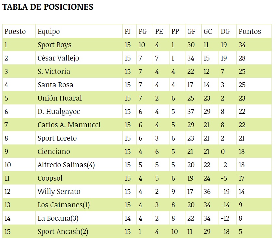Viewport: 277px width, 246px height.
Task: Click the S. Victoria team name
Action: click(x=54, y=72)
